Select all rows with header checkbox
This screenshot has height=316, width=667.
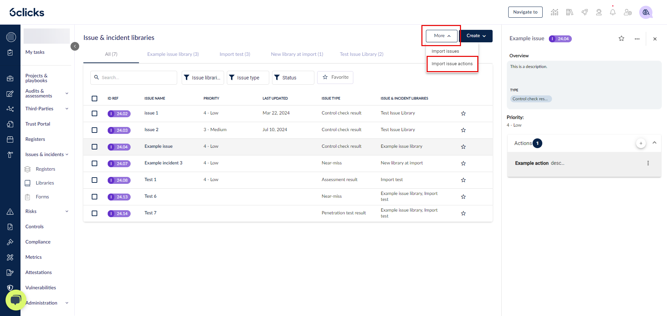(x=94, y=99)
